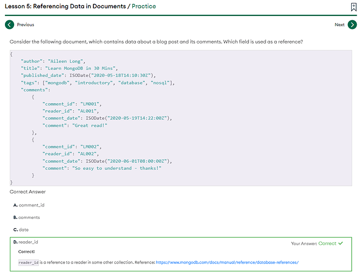Open the MongoDB database-references docs link

[227, 262]
